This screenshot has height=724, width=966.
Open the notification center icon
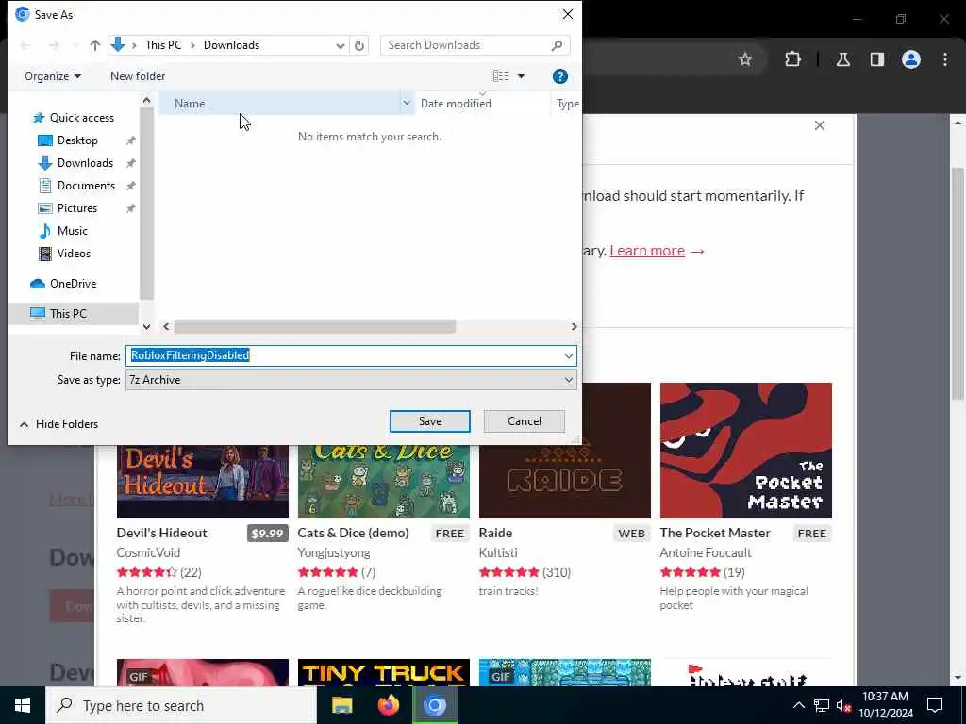(x=935, y=705)
